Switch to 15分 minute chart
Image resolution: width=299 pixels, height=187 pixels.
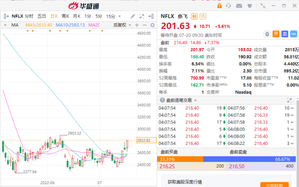pyautogui.click(x=111, y=17)
